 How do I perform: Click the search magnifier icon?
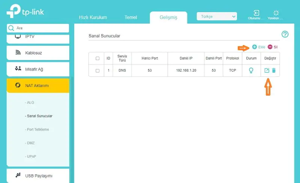click(11, 28)
